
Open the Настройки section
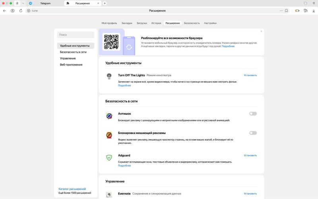pyautogui.click(x=210, y=23)
